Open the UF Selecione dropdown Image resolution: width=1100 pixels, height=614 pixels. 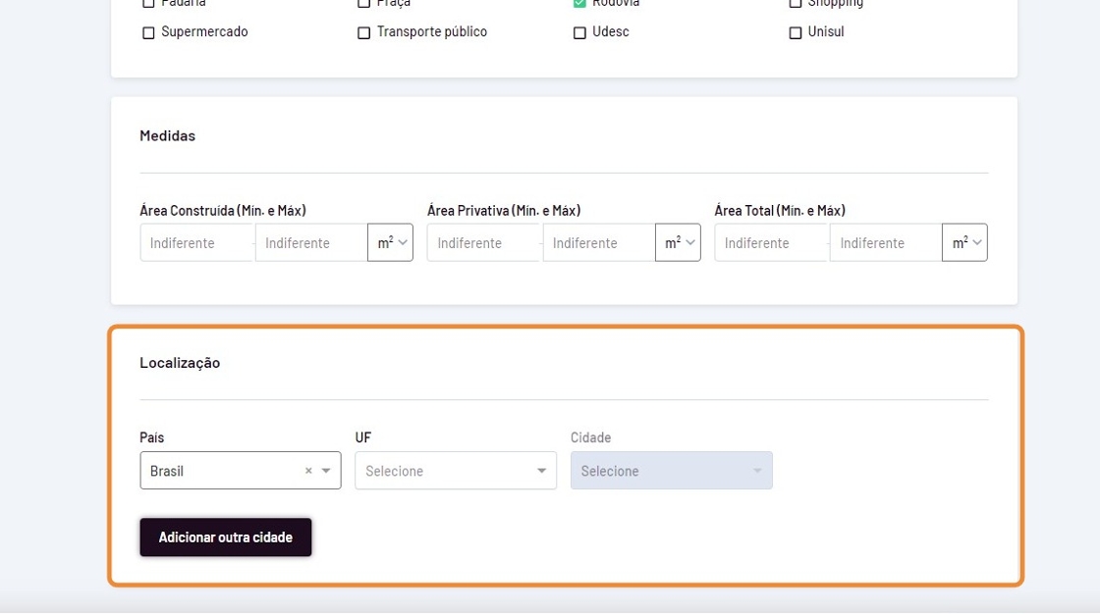[456, 471]
